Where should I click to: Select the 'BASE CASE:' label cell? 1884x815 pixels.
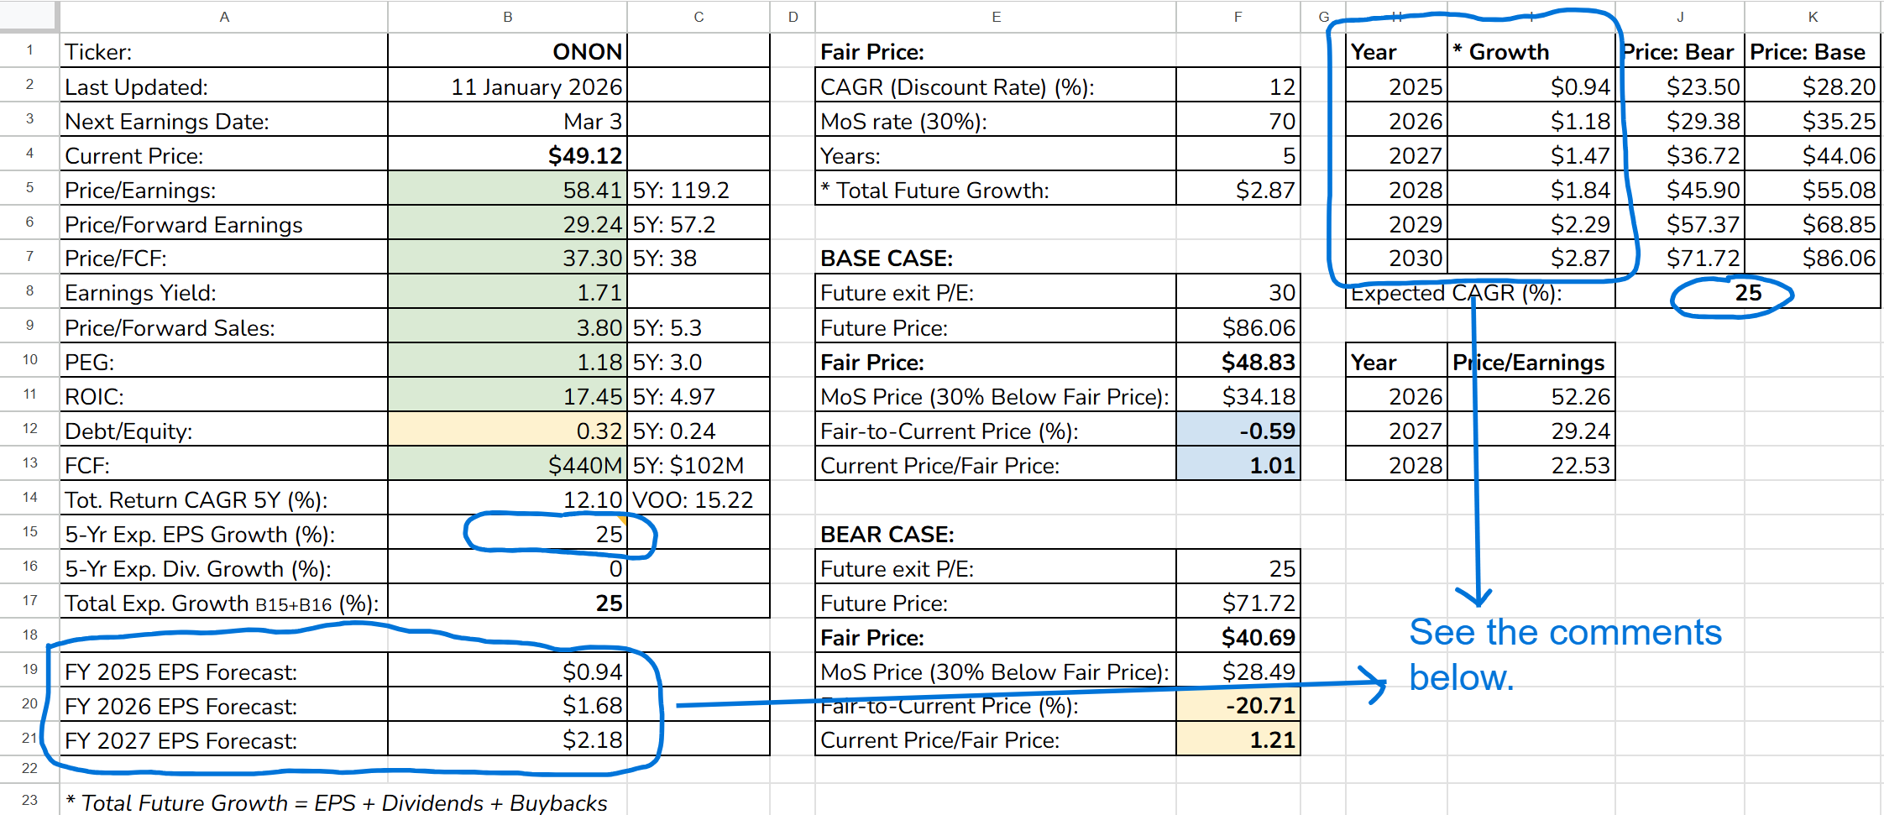pos(996,258)
